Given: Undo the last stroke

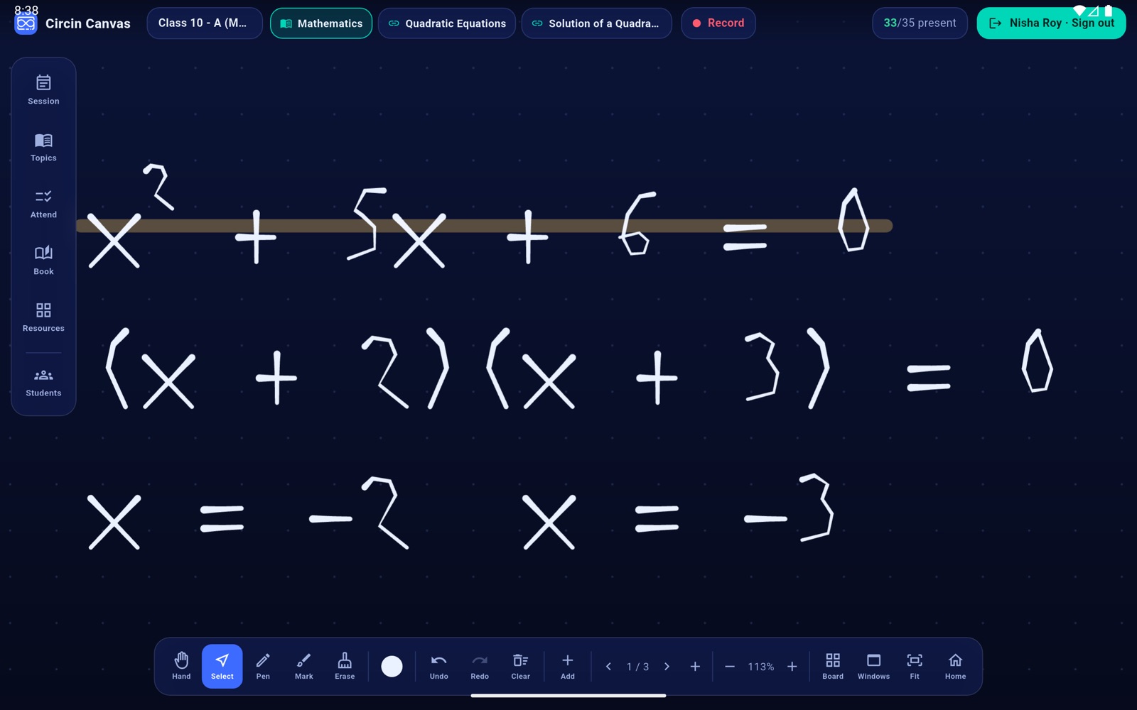Looking at the screenshot, I should tap(439, 666).
